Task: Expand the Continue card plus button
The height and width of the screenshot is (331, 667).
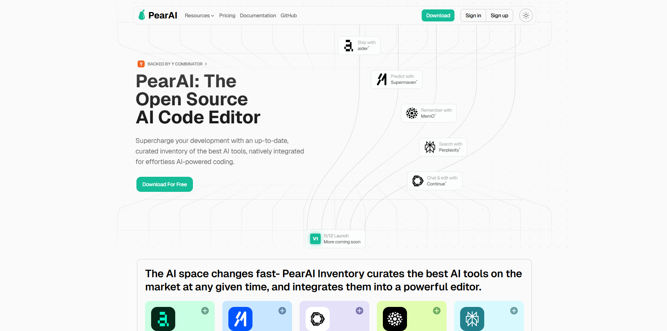Action: tap(360, 311)
